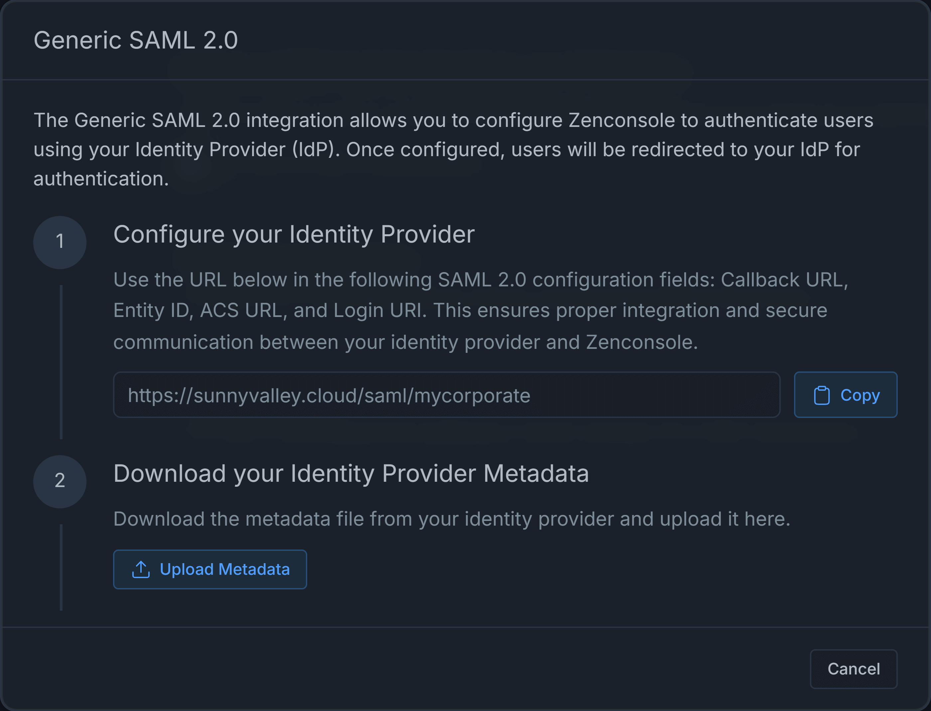Click the empty header area right of the title

click(593, 40)
